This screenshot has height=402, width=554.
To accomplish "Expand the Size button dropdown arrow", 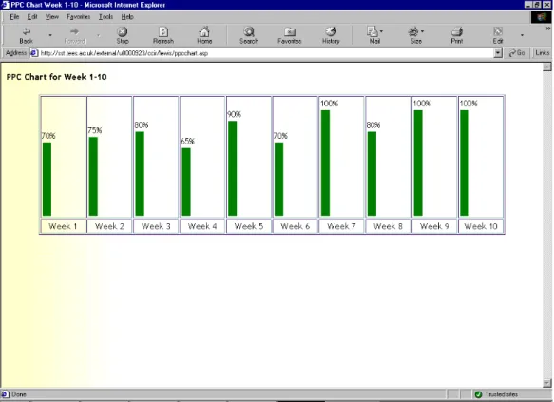I will coord(422,31).
